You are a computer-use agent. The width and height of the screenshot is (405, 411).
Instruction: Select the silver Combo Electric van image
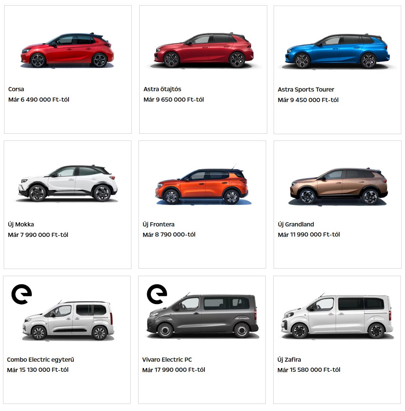click(x=68, y=321)
